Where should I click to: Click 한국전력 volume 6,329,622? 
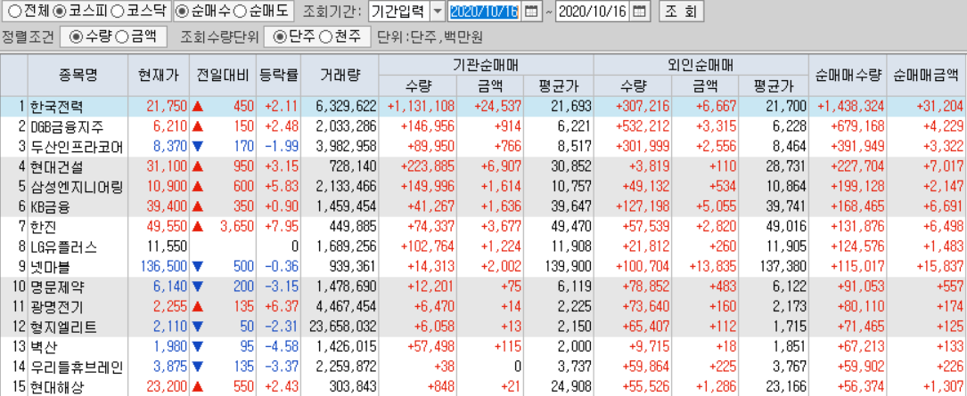coord(346,107)
